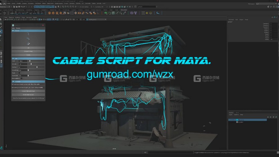The image size is (279, 157).
Task: Click the Default Setting button
Action: click(28, 52)
